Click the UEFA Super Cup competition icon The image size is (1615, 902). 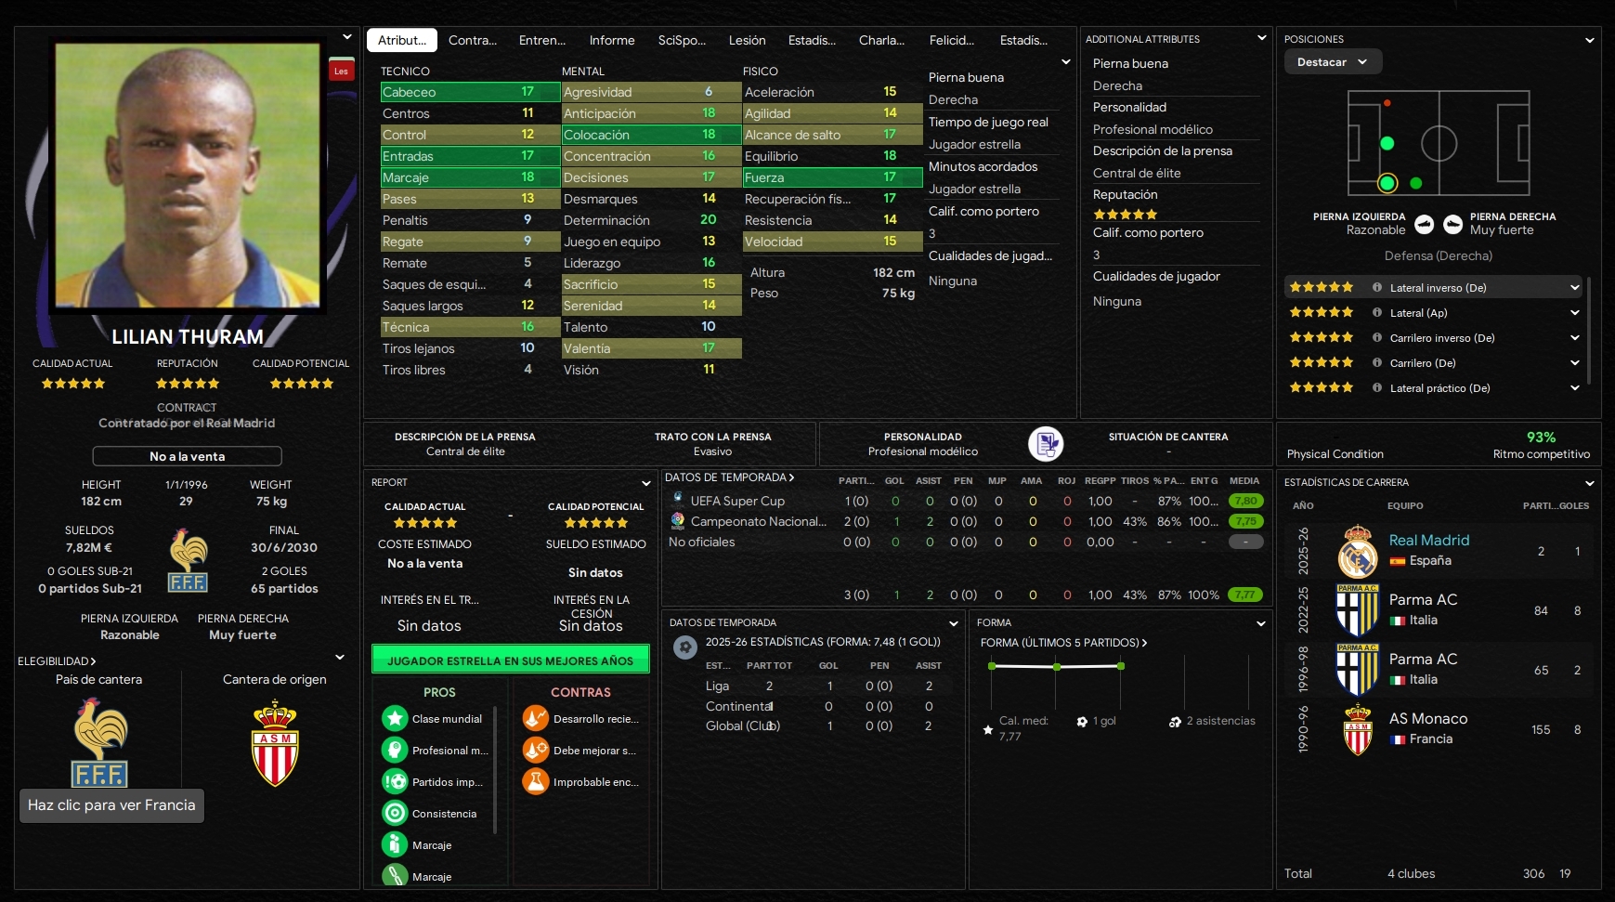pyautogui.click(x=678, y=501)
